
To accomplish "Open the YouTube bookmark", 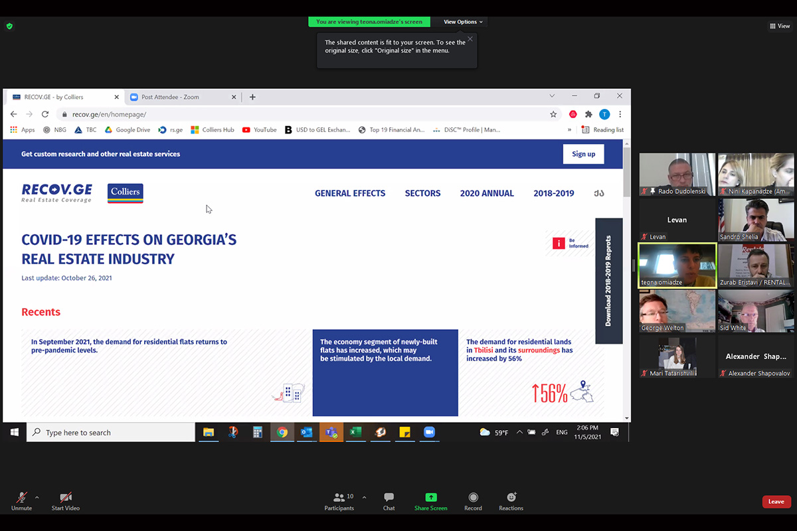I will click(259, 130).
